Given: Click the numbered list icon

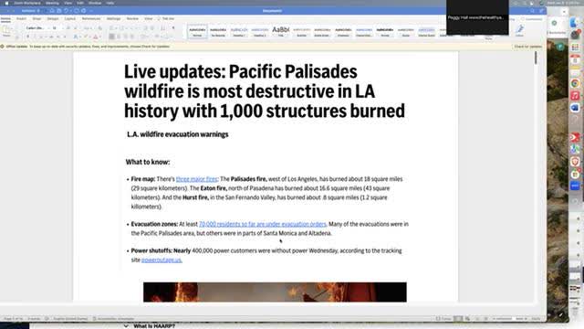Looking at the screenshot, I should tap(121, 28).
